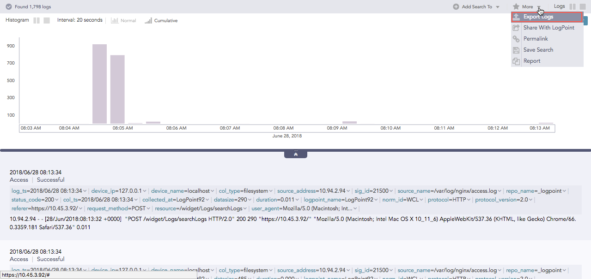
Task: Open the Add Search To dropdown
Action: tap(497, 6)
